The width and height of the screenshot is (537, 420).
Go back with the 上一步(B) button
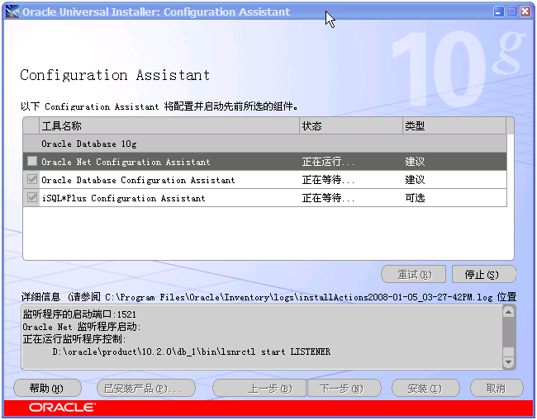pos(259,388)
